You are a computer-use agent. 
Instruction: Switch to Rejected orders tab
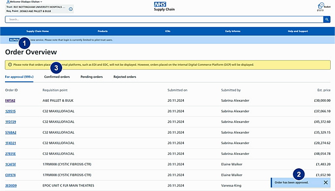(x=125, y=77)
